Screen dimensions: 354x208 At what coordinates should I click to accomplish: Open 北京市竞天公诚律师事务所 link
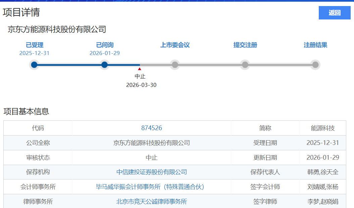pos(151,201)
